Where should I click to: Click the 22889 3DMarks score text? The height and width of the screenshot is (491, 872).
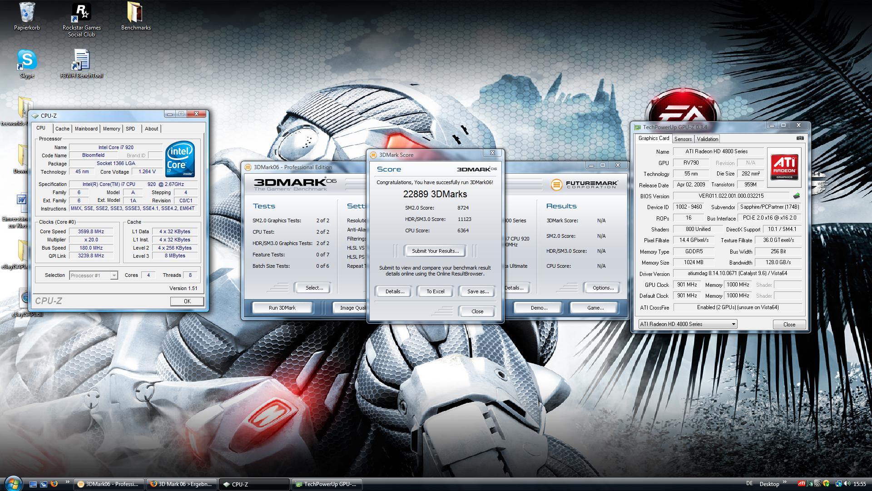[435, 194]
